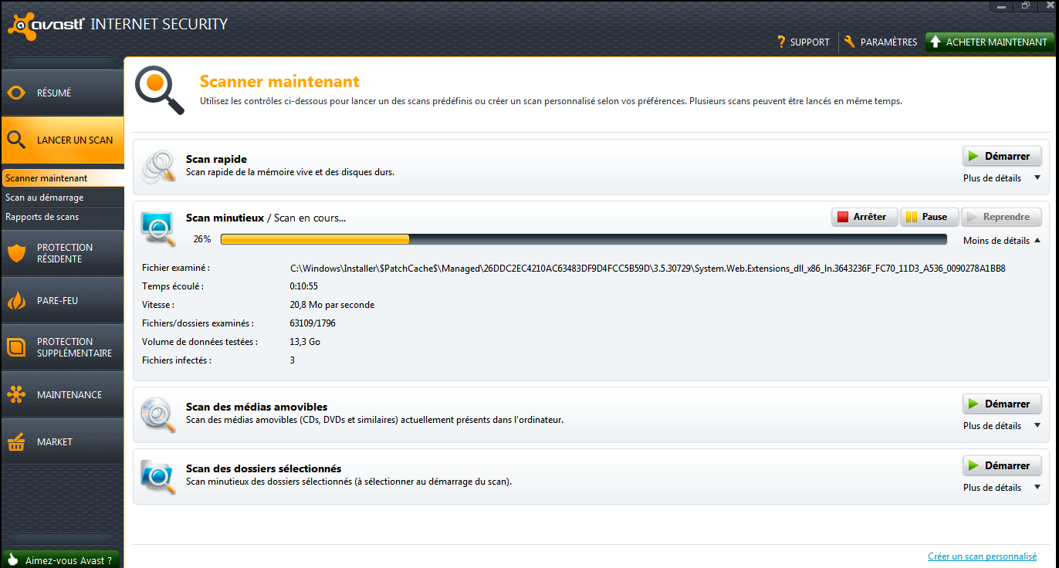Pause the Scan minutieux

(929, 217)
